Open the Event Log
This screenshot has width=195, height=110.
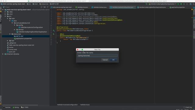click(188, 107)
